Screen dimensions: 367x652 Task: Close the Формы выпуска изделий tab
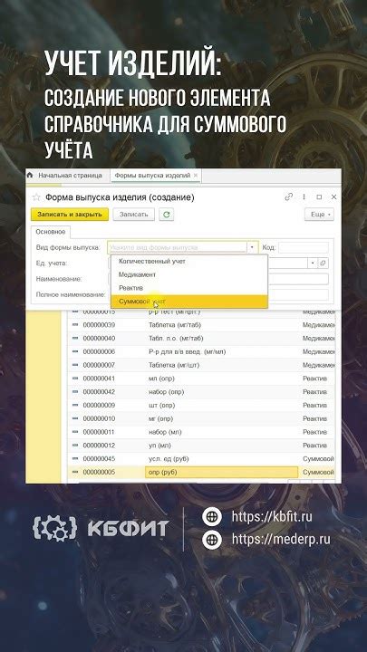[196, 176]
